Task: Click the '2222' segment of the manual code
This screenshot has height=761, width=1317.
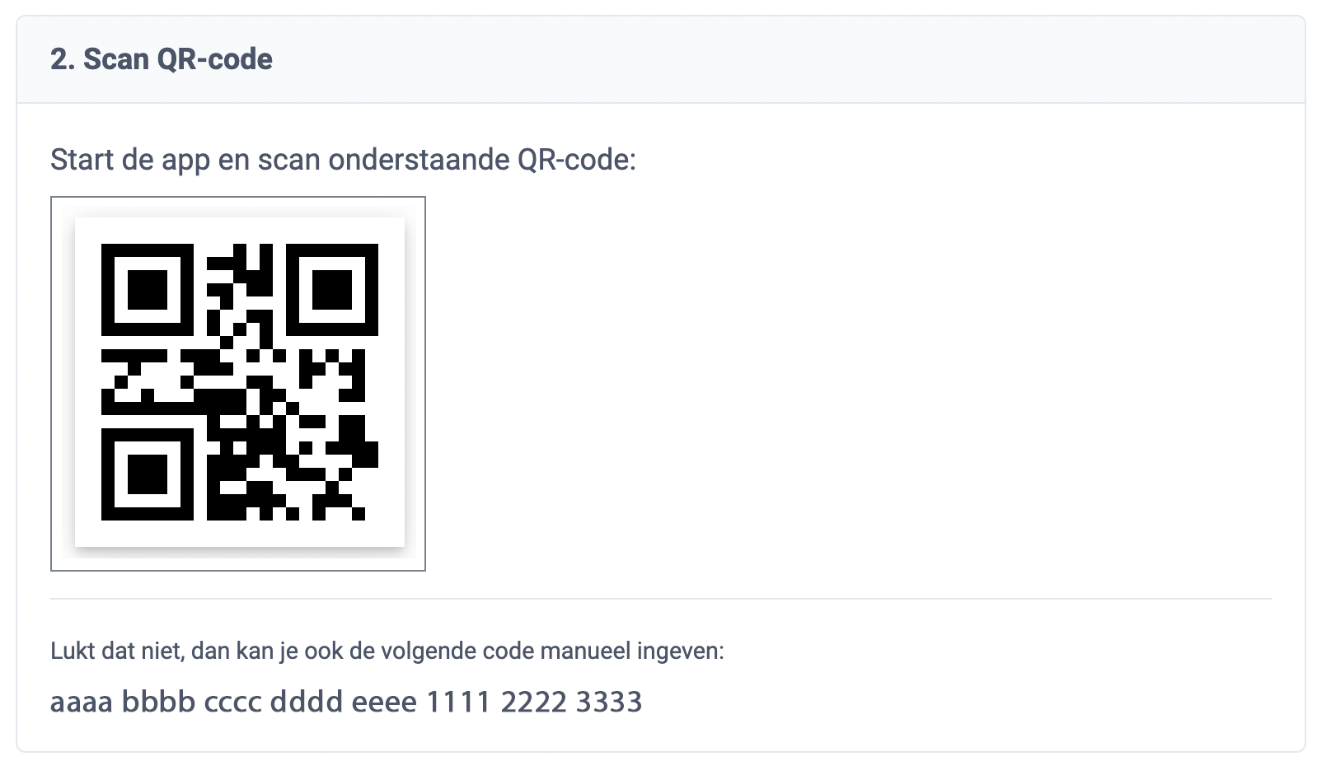Action: (x=534, y=702)
